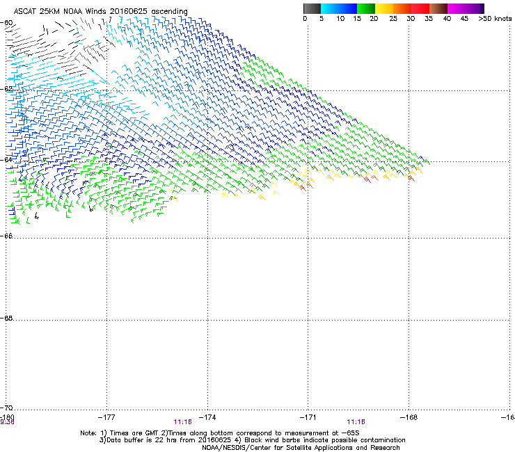Click the -174 longitude axis label
515x452 pixels.
click(207, 417)
